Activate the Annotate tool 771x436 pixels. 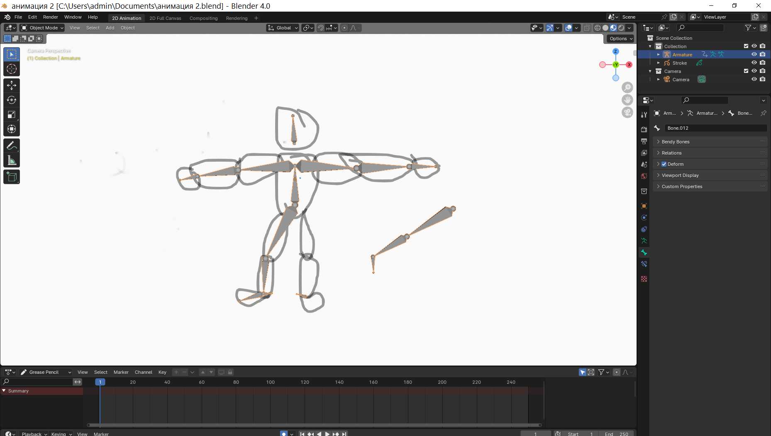click(12, 146)
